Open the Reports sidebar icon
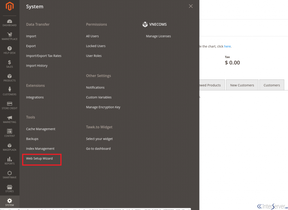This screenshot has width=288, height=210. pyautogui.click(x=10, y=161)
